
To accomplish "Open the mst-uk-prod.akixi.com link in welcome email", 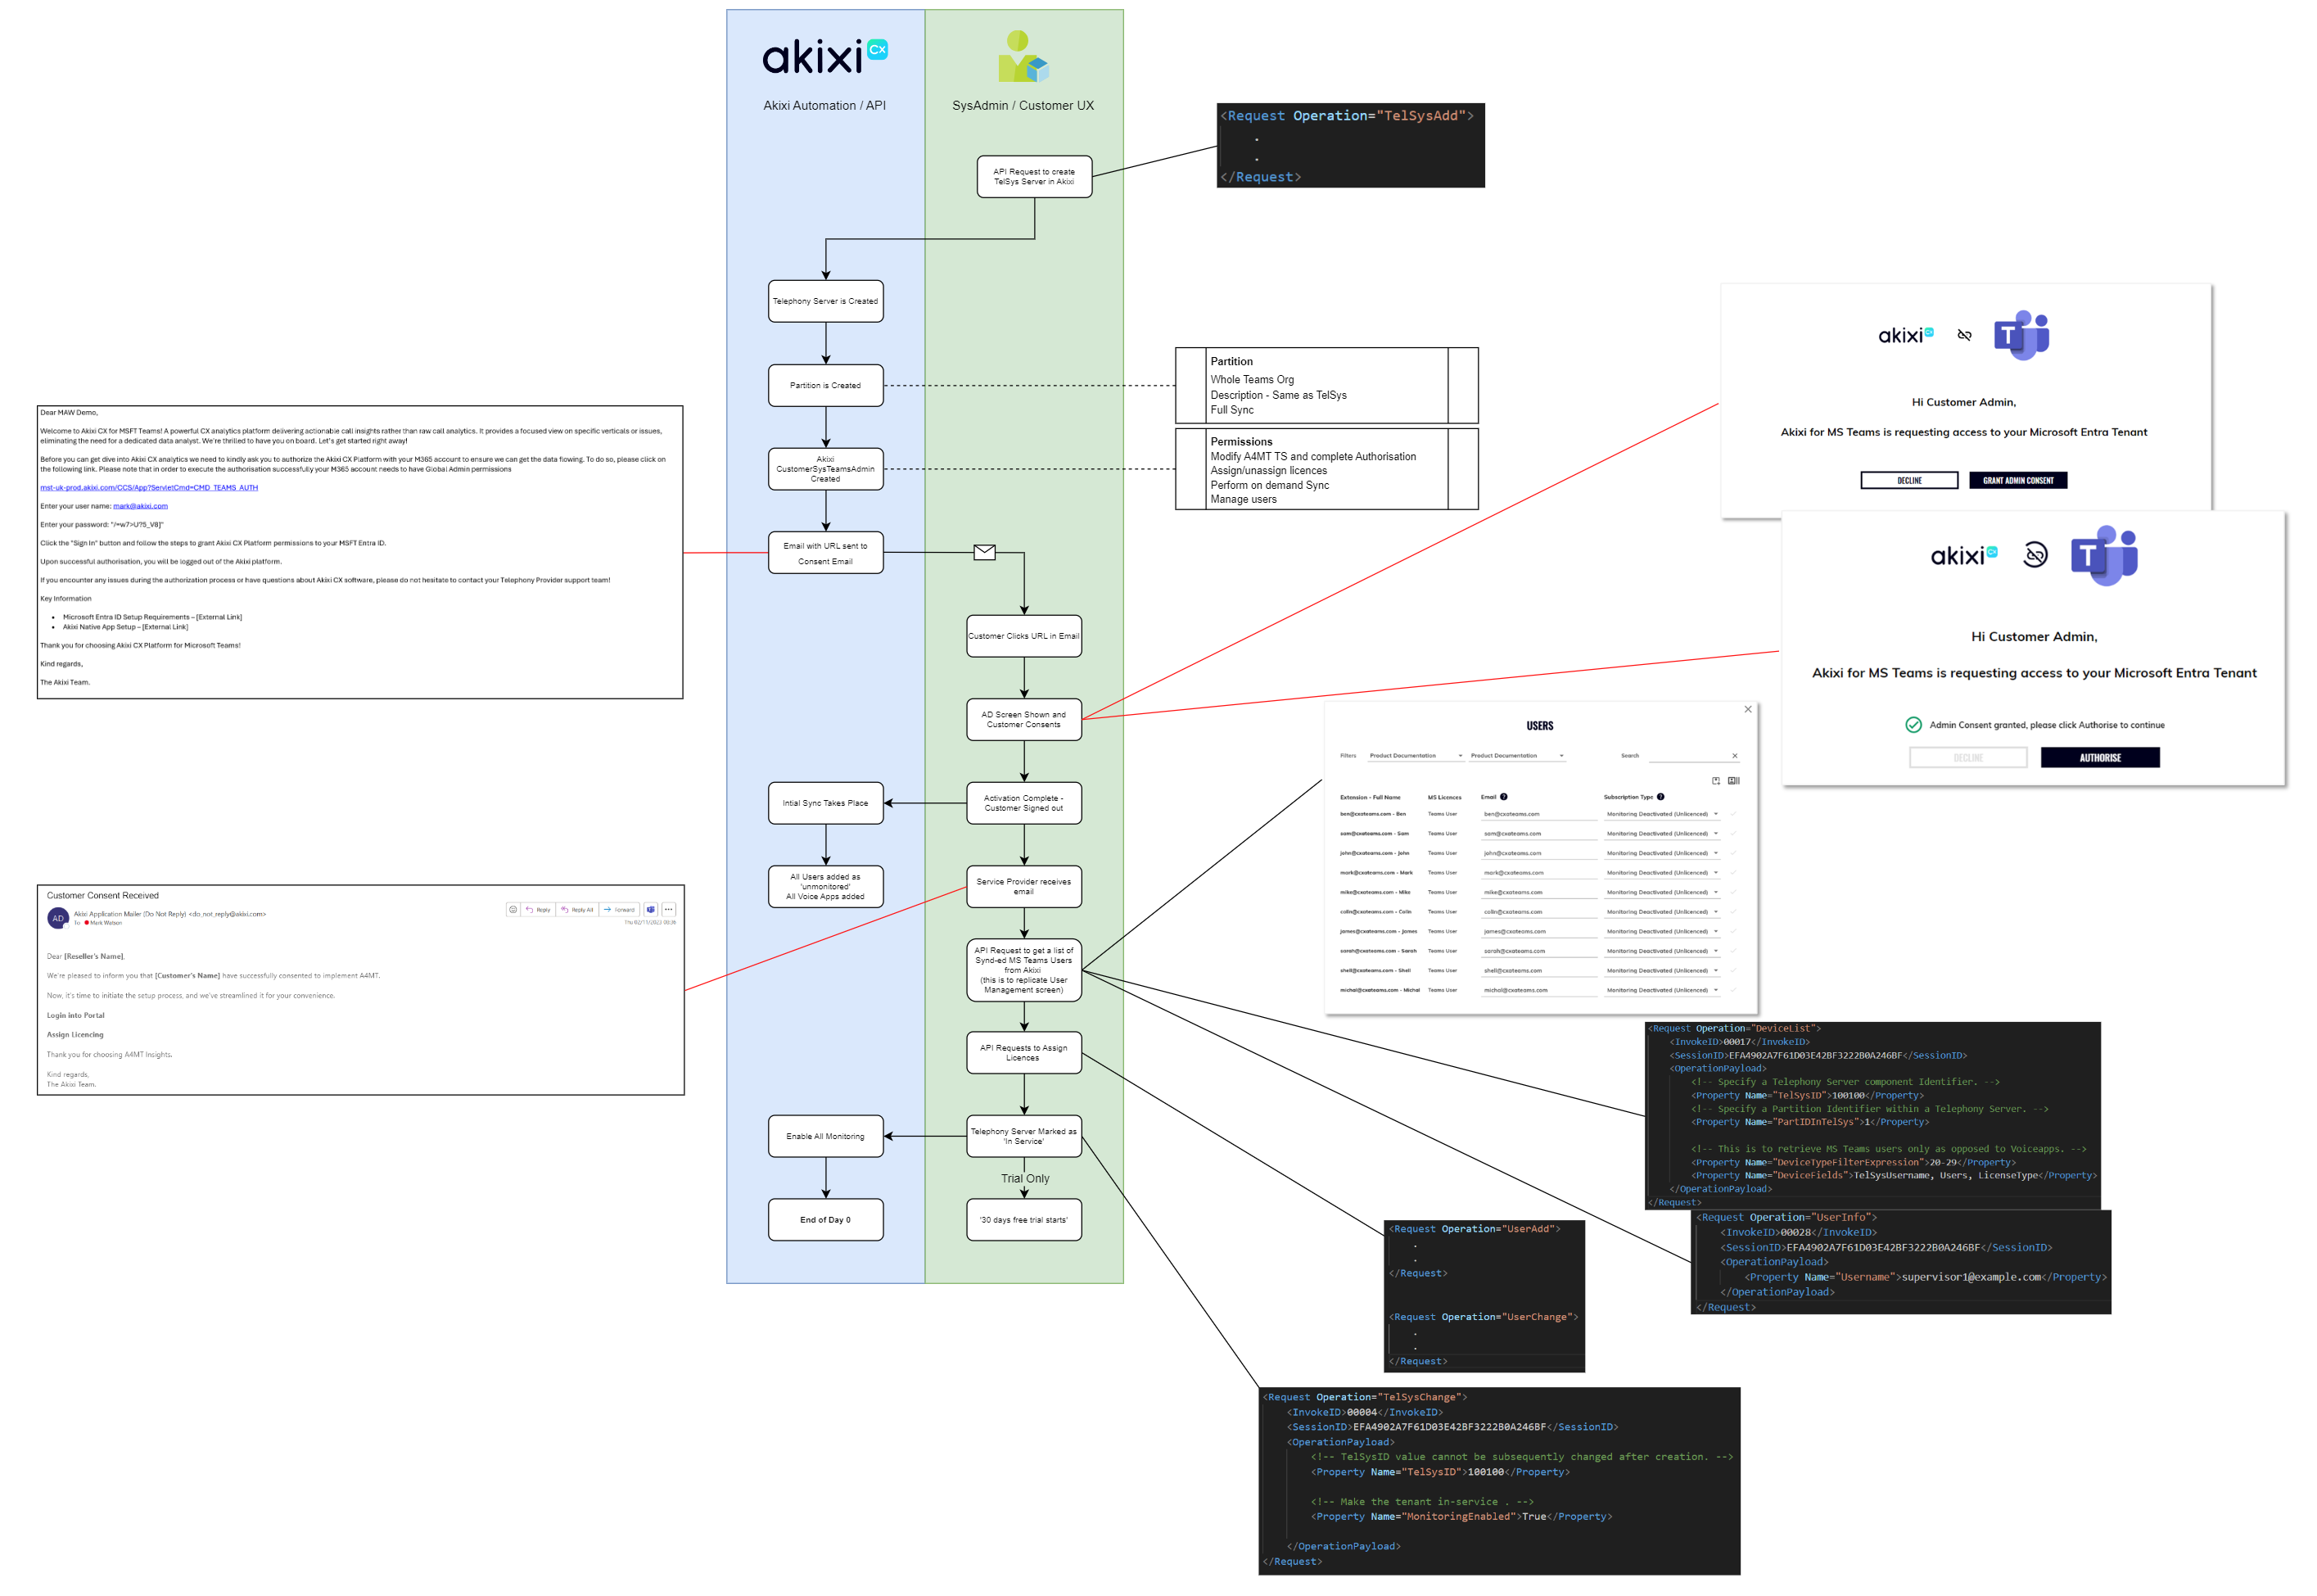I will click(x=149, y=488).
